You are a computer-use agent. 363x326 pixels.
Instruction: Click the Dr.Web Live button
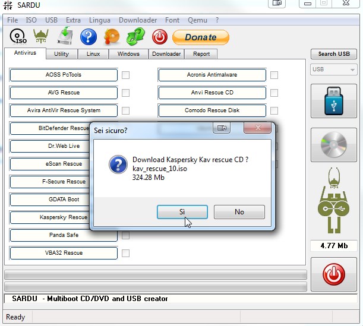point(50,146)
